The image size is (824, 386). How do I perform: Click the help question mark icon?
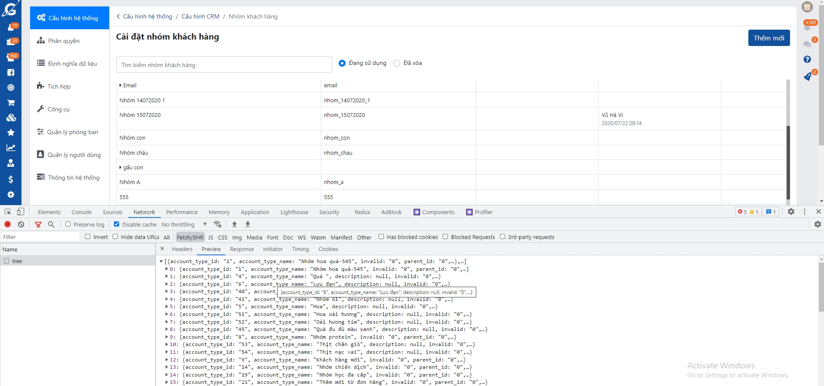click(x=807, y=59)
